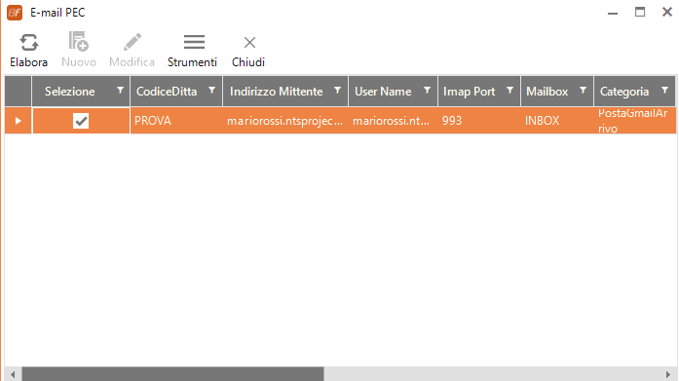Close the E-mail PEC window
This screenshot has width=679, height=381.
pos(667,12)
